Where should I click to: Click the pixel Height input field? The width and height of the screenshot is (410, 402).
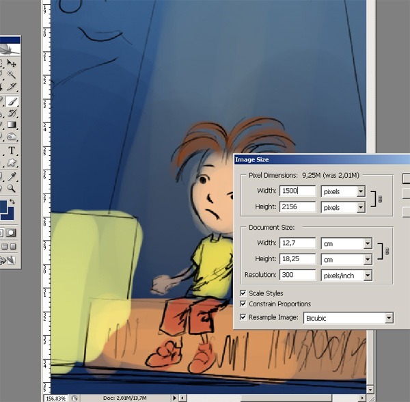[297, 207]
